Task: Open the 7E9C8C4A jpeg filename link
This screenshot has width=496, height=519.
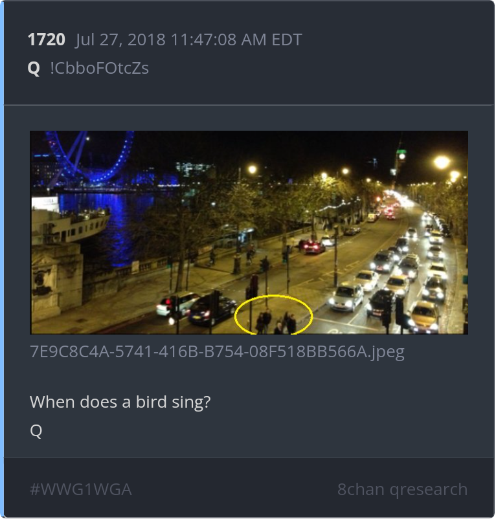Action: [217, 351]
